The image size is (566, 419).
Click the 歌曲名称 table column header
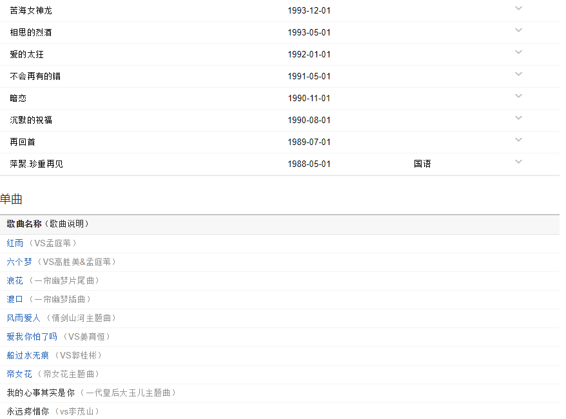point(24,224)
